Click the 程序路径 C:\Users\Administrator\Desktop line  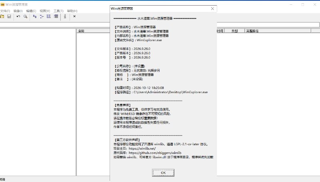161,92
